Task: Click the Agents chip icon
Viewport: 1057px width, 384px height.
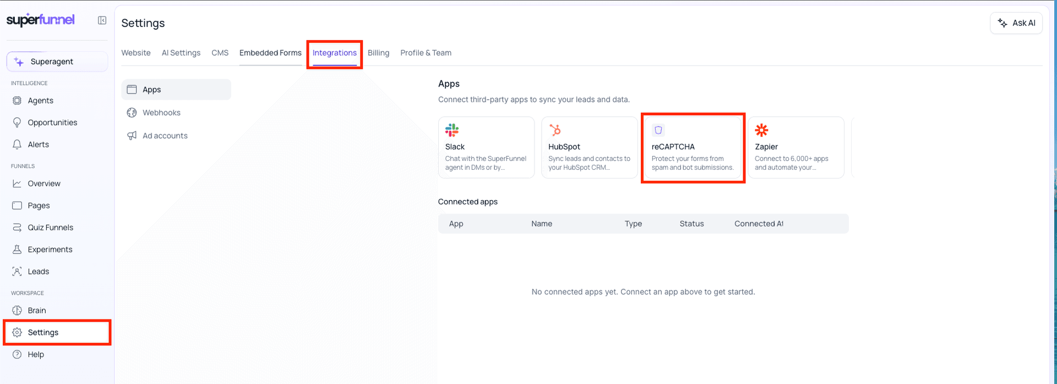Action: pos(17,100)
